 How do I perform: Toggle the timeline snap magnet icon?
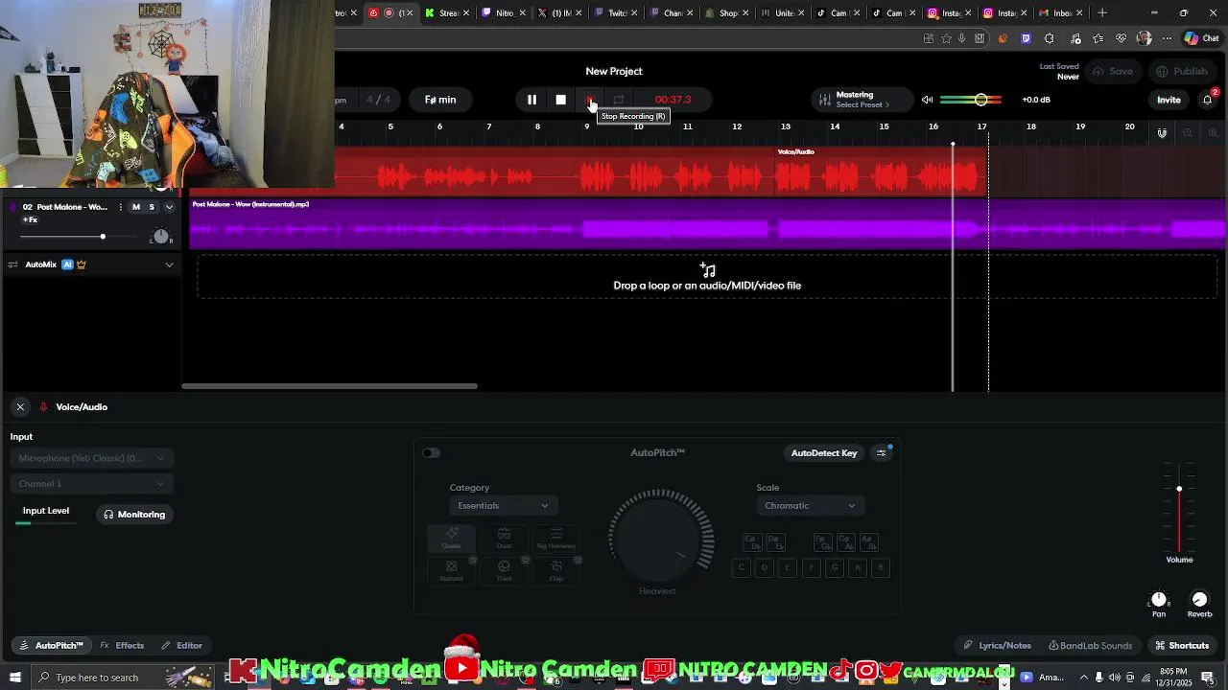pos(1162,133)
